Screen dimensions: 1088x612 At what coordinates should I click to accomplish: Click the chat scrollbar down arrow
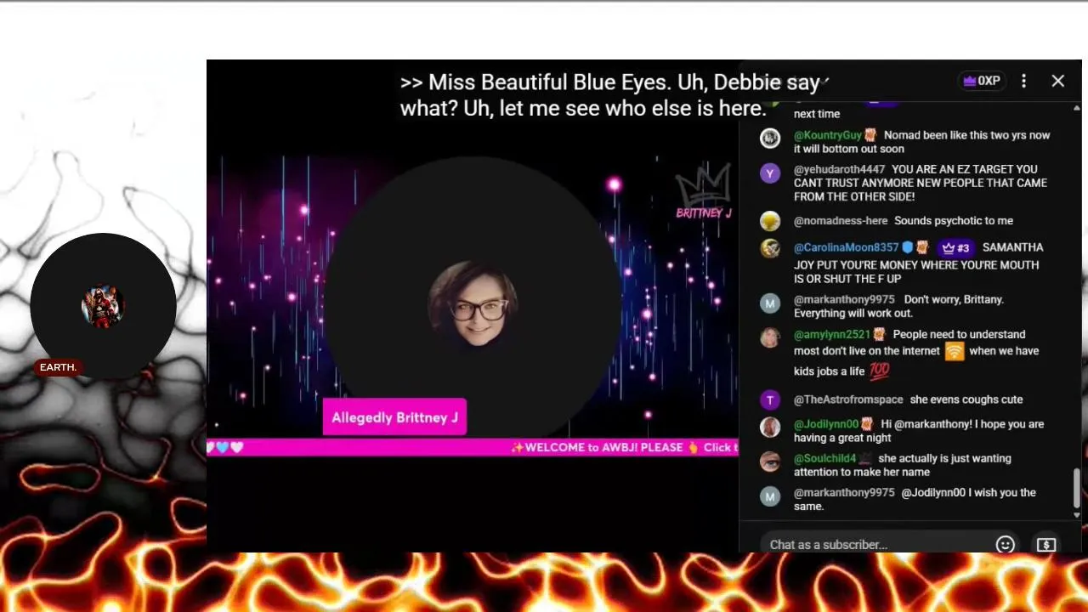(x=1076, y=514)
